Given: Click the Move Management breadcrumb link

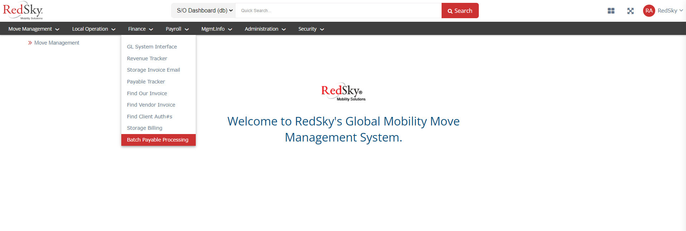Looking at the screenshot, I should 57,43.
